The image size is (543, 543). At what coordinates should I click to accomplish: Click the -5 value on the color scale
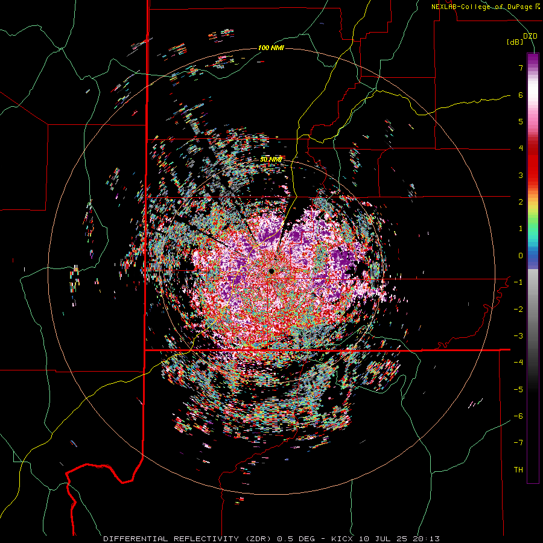coord(518,390)
